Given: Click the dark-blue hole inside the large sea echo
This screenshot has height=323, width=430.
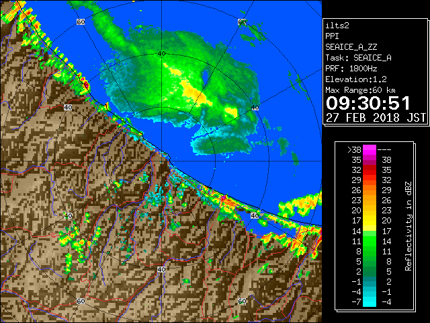Looking at the screenshot, I should tap(205, 76).
